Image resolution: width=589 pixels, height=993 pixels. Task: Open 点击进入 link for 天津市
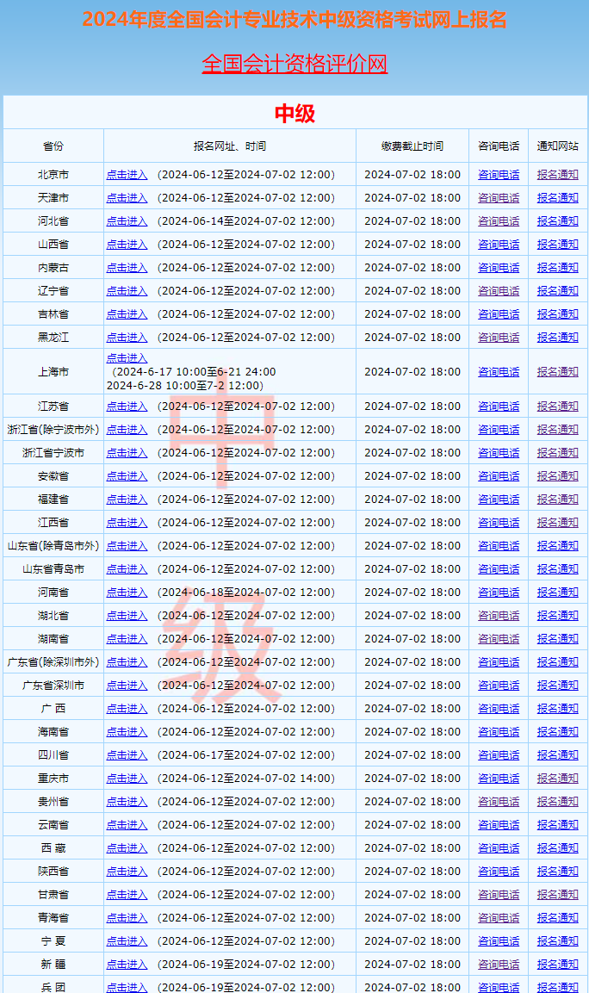pos(127,198)
